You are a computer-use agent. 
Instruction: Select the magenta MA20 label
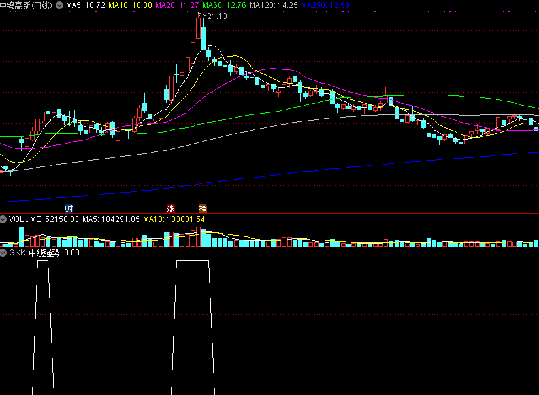(x=176, y=5)
